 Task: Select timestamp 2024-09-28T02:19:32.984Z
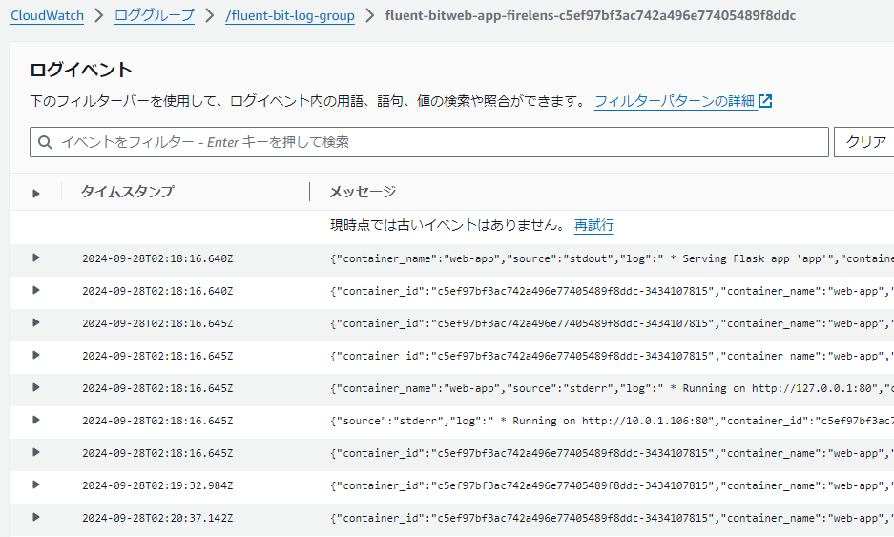coord(157,485)
